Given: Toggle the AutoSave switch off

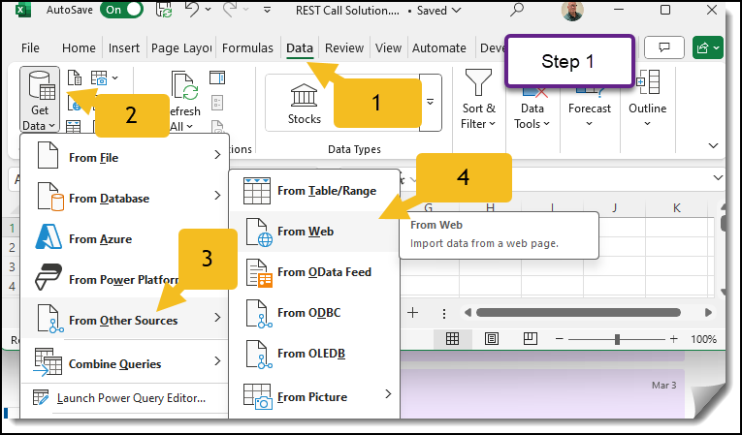Looking at the screenshot, I should coord(121,10).
